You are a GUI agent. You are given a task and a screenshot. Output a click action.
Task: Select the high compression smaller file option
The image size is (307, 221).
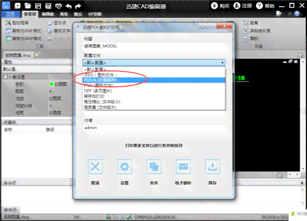(x=154, y=102)
